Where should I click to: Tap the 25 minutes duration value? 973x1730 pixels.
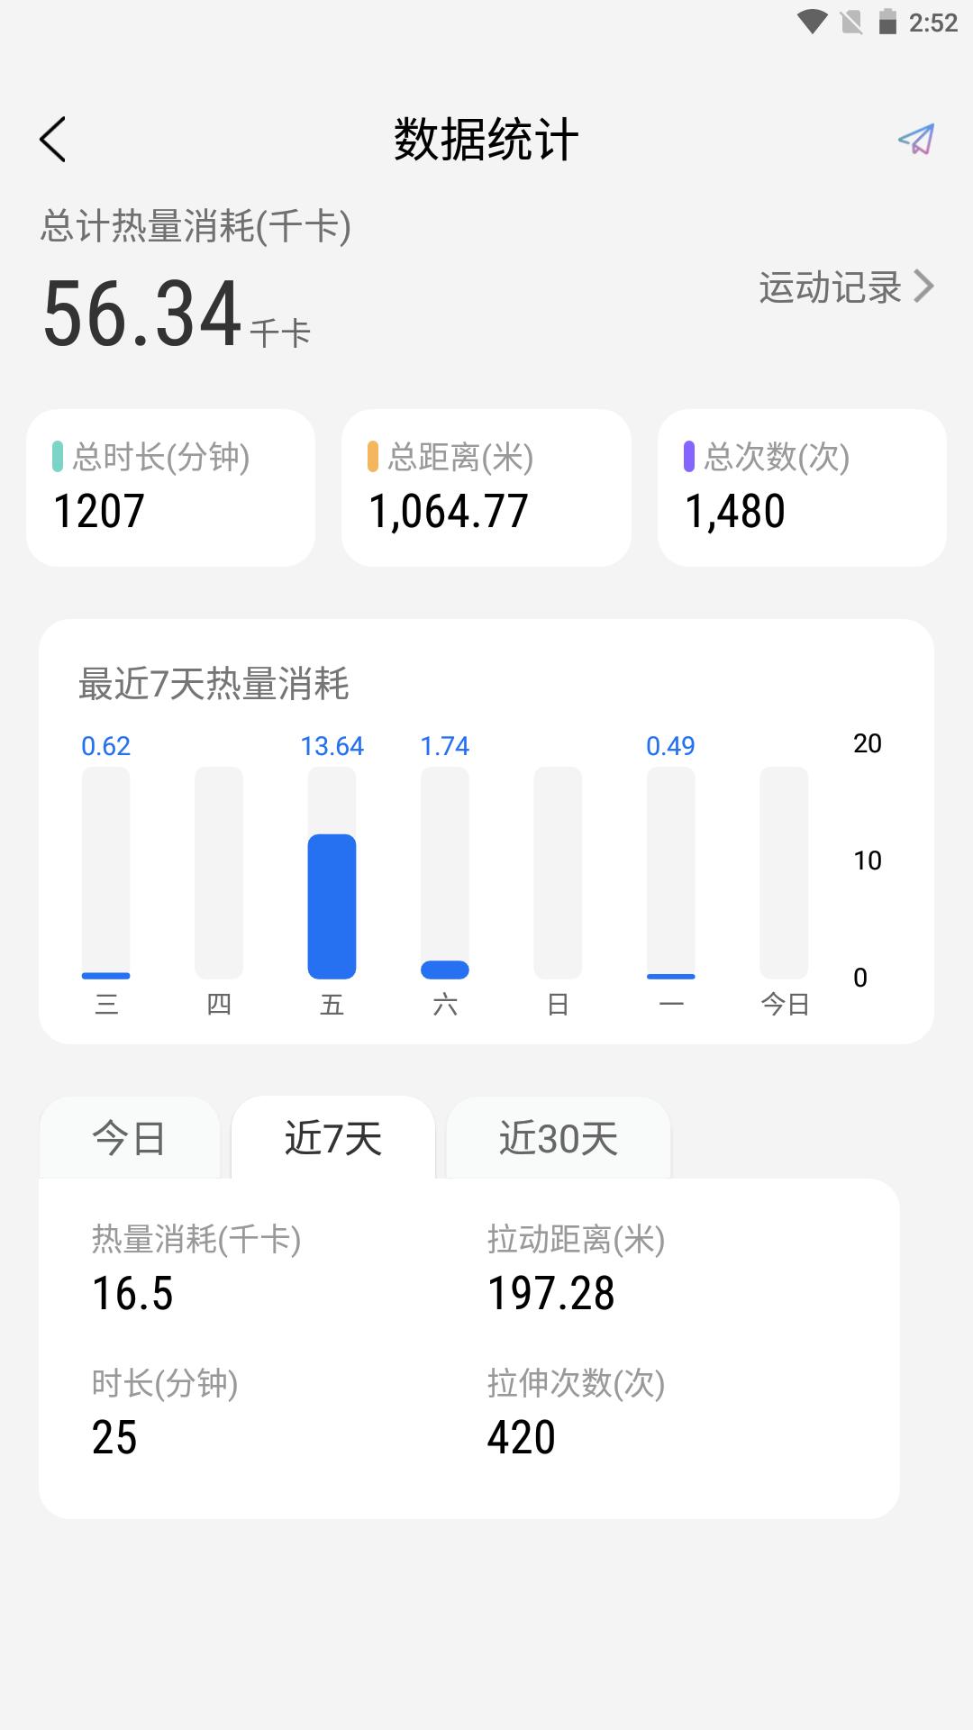[114, 1437]
